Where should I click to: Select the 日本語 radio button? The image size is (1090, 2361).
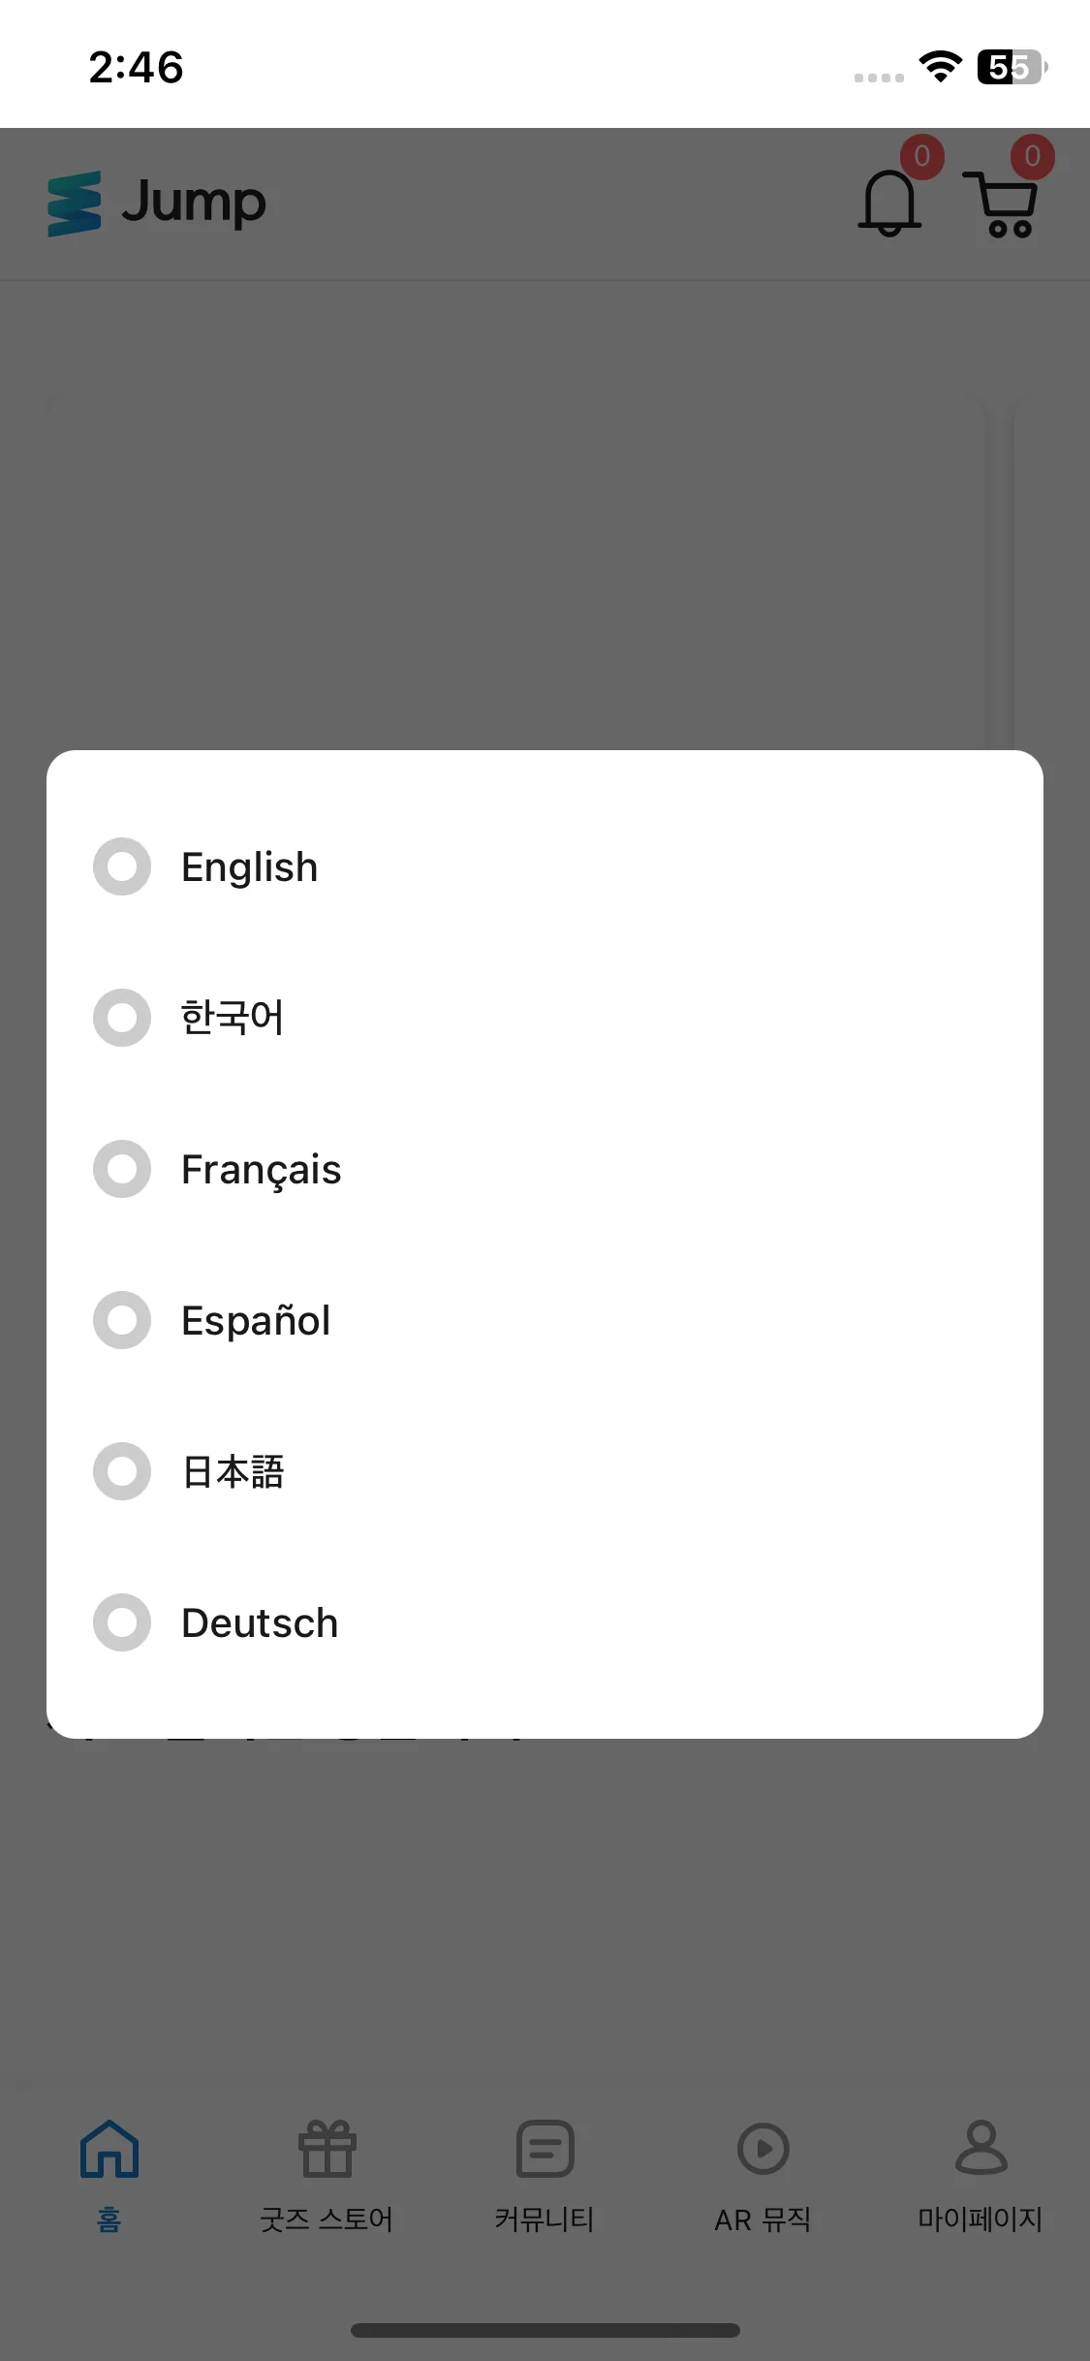(x=122, y=1471)
